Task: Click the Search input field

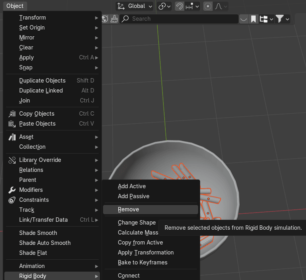Action: pos(180,19)
